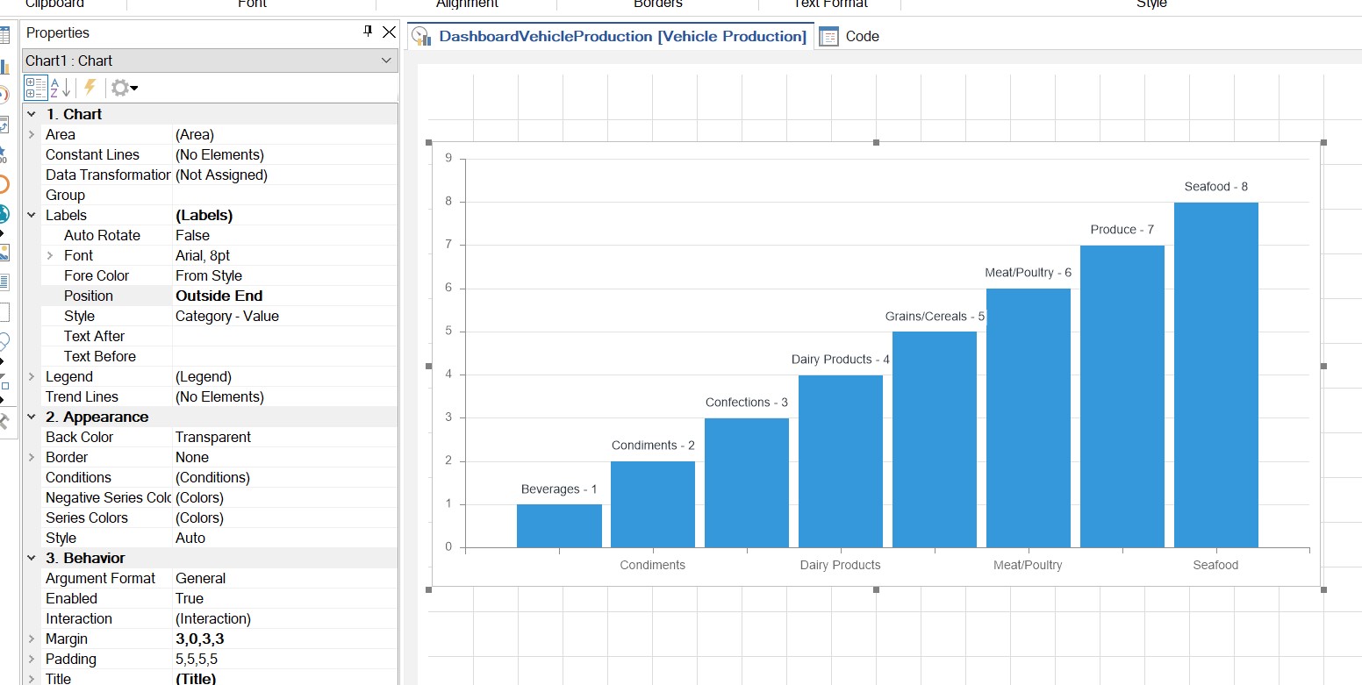Image resolution: width=1362 pixels, height=685 pixels.
Task: Open the Series Colors (Colors) value
Action: pyautogui.click(x=284, y=517)
